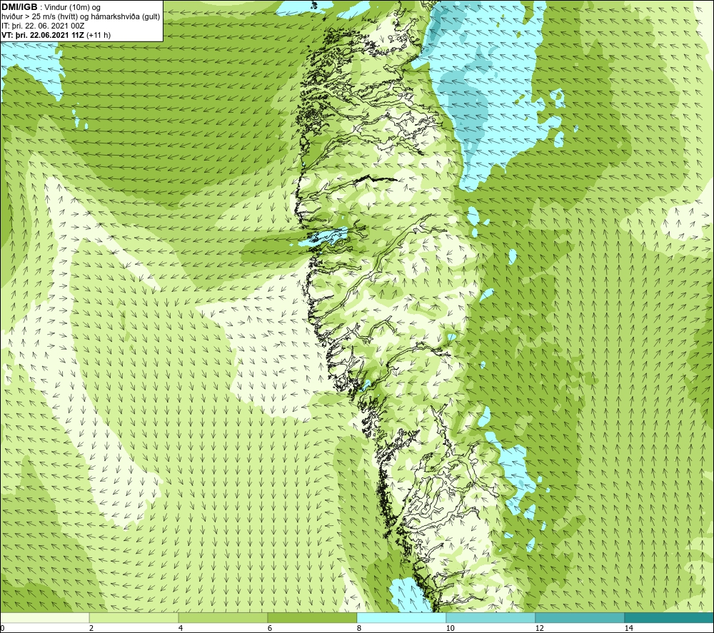The image size is (714, 633).
Task: Select the 0–2 m/s pale color band
Action: [x=44, y=618]
